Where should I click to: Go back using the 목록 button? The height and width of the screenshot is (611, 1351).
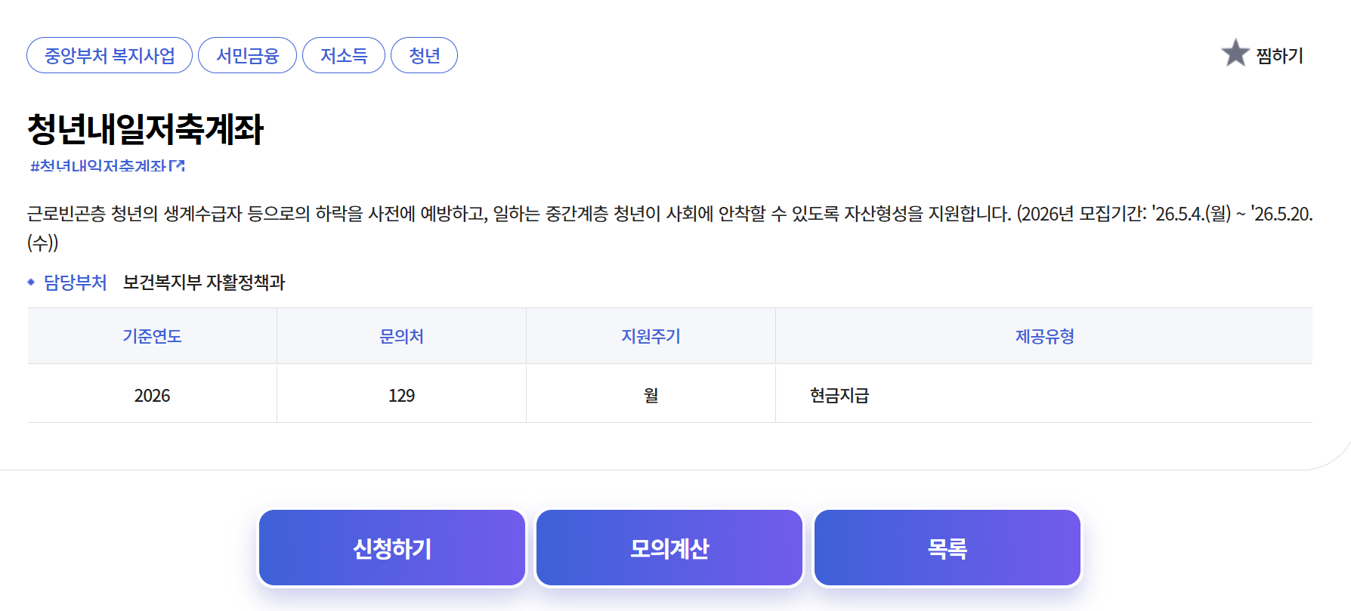[948, 548]
